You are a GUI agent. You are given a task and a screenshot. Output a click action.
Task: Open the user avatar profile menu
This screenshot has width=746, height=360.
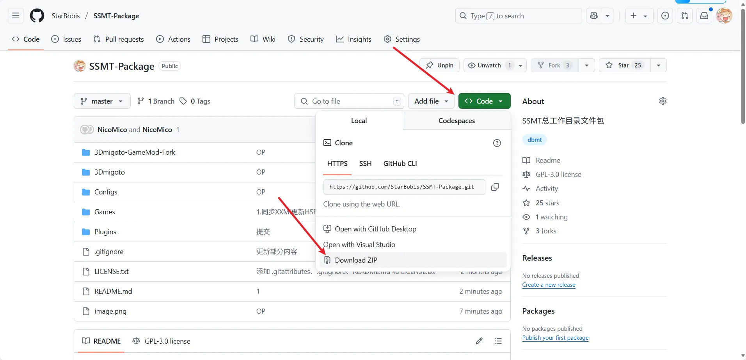click(724, 16)
